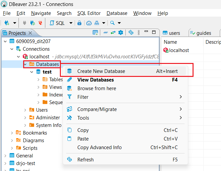
Task: Choose Create New Database from context menu
Action: coord(125,71)
